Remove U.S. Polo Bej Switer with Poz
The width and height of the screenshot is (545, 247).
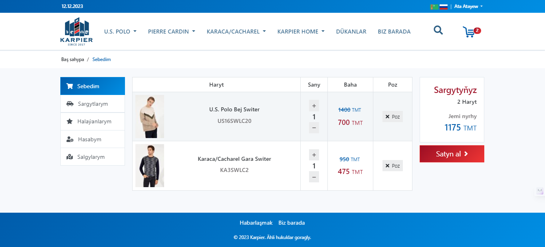pos(392,117)
